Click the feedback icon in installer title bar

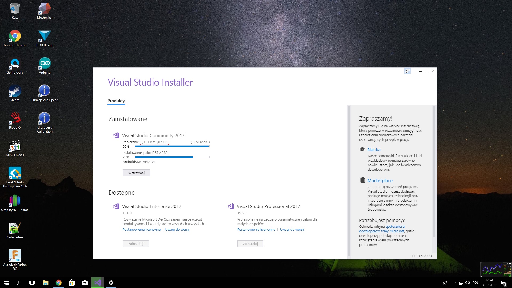point(407,71)
